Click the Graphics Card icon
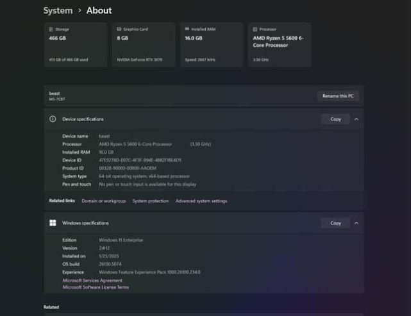 coord(119,29)
